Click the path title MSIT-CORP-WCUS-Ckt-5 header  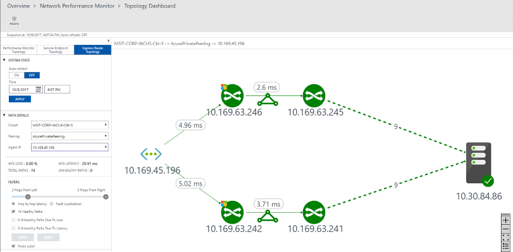click(x=179, y=44)
